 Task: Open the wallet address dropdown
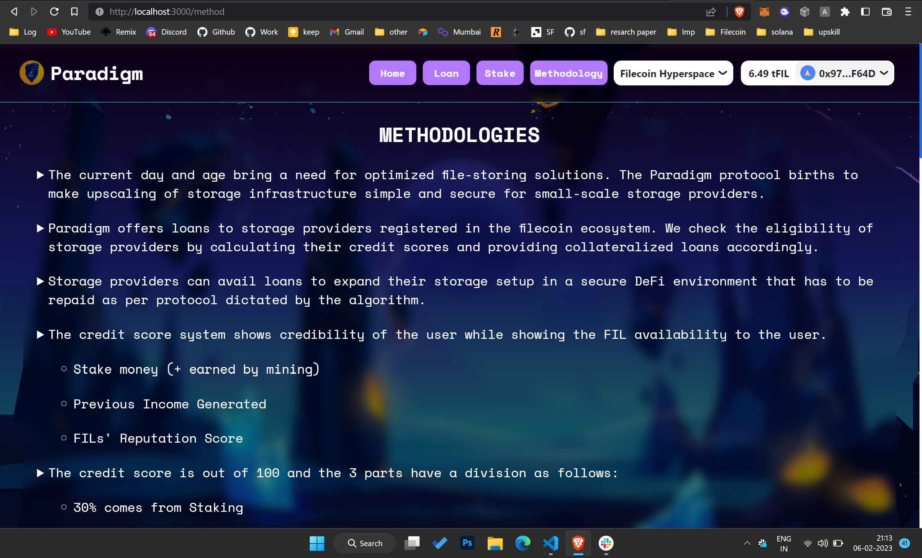[x=845, y=73]
